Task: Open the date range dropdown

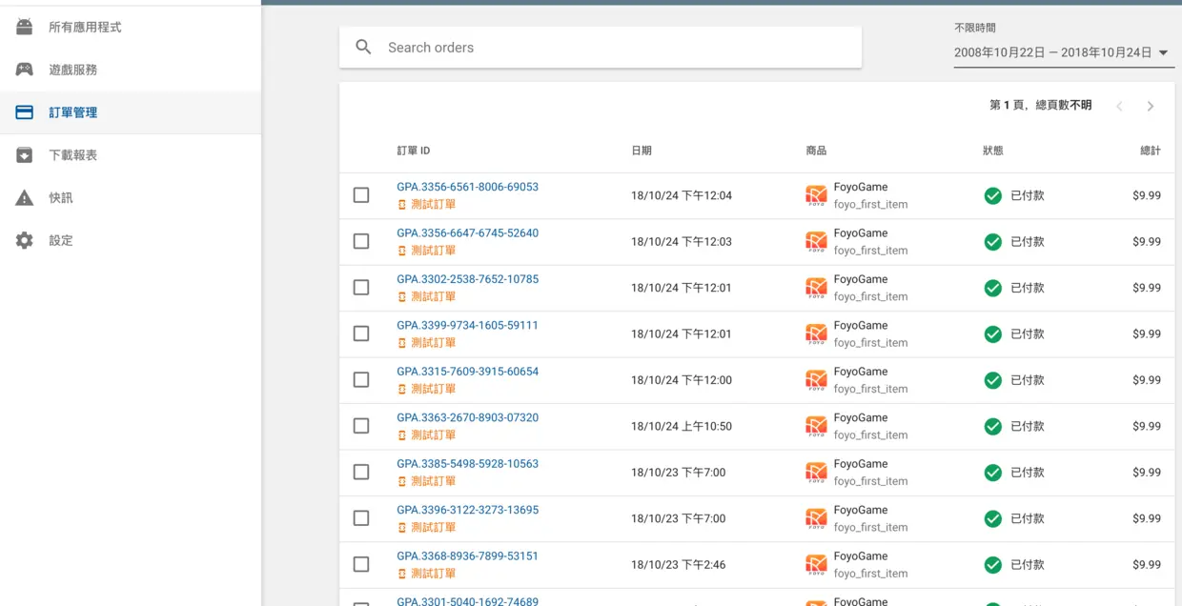Action: pos(1063,53)
